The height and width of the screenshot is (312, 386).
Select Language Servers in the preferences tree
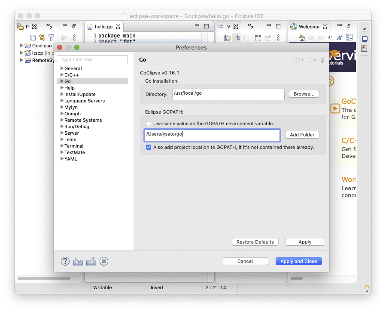coord(84,101)
